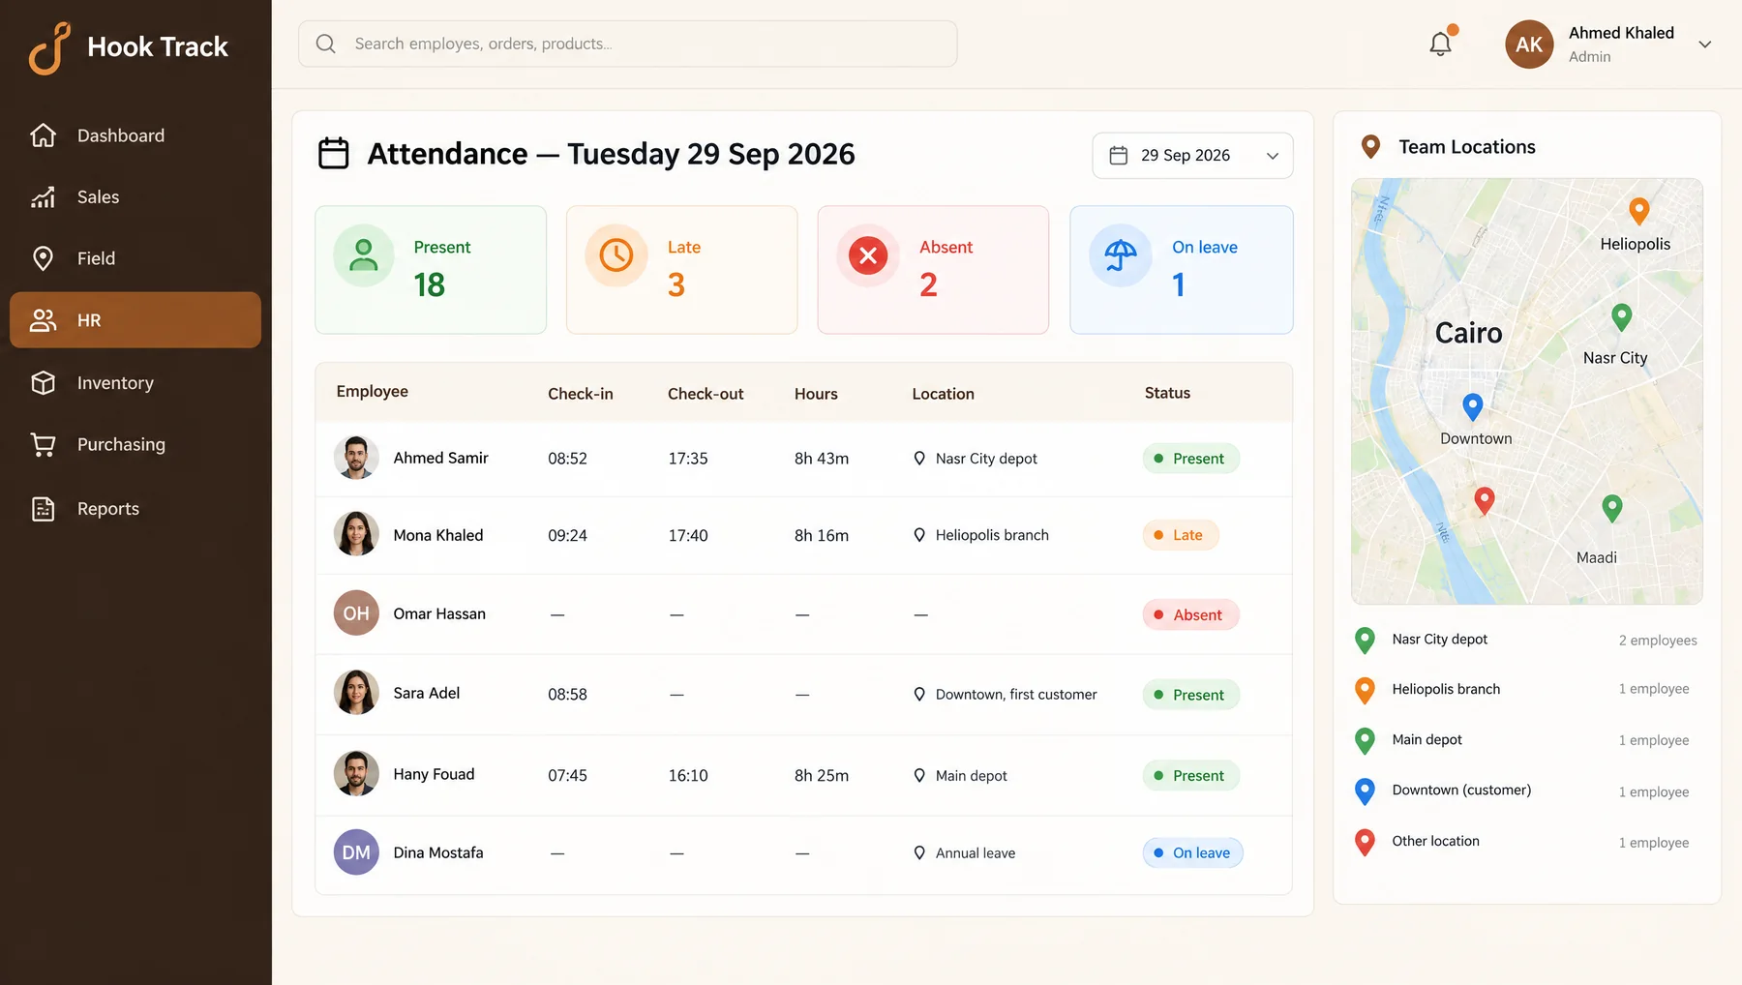Select the Main depot legend row
The height and width of the screenshot is (985, 1742).
(x=1526, y=740)
